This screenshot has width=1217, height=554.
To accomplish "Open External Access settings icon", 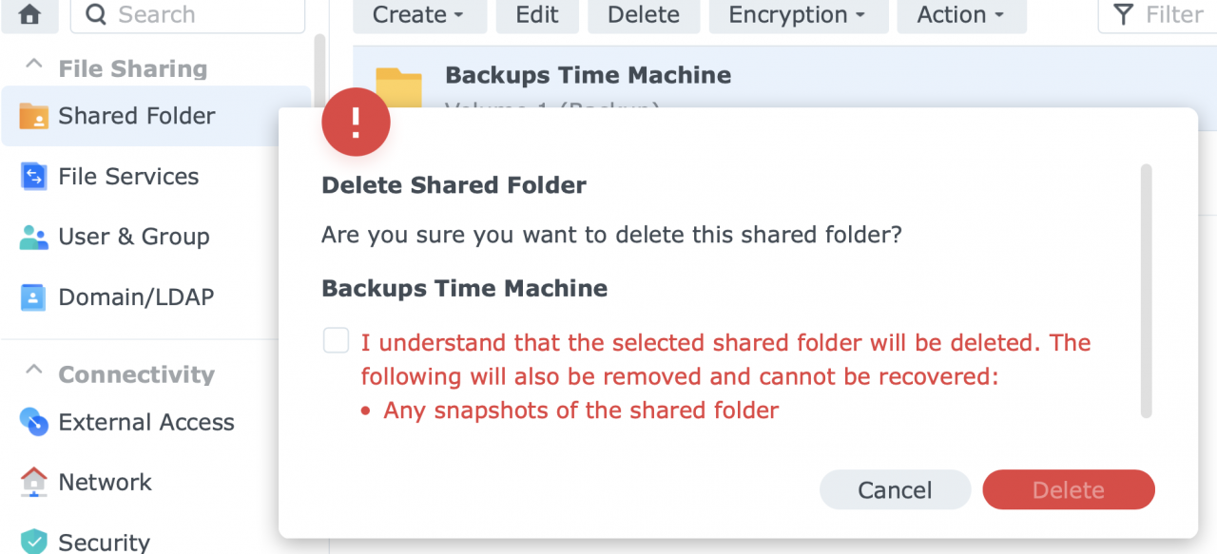I will [33, 422].
